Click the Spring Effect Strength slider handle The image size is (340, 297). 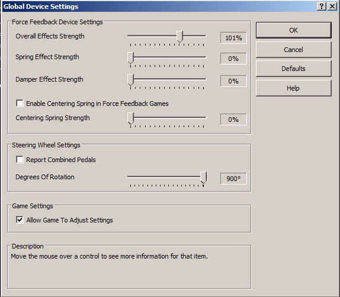pyautogui.click(x=131, y=58)
